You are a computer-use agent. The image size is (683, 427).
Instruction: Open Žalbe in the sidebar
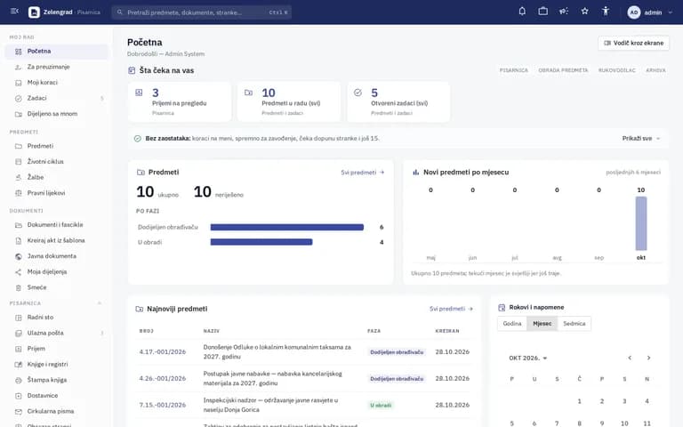(x=57, y=177)
